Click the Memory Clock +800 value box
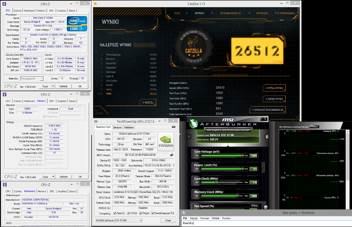 click(x=254, y=196)
